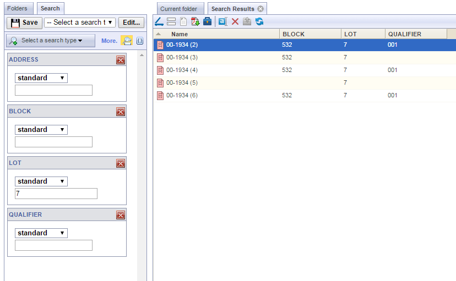The image size is (456, 281).
Task: Click the QUALIFIER text input field
Action: pos(54,245)
